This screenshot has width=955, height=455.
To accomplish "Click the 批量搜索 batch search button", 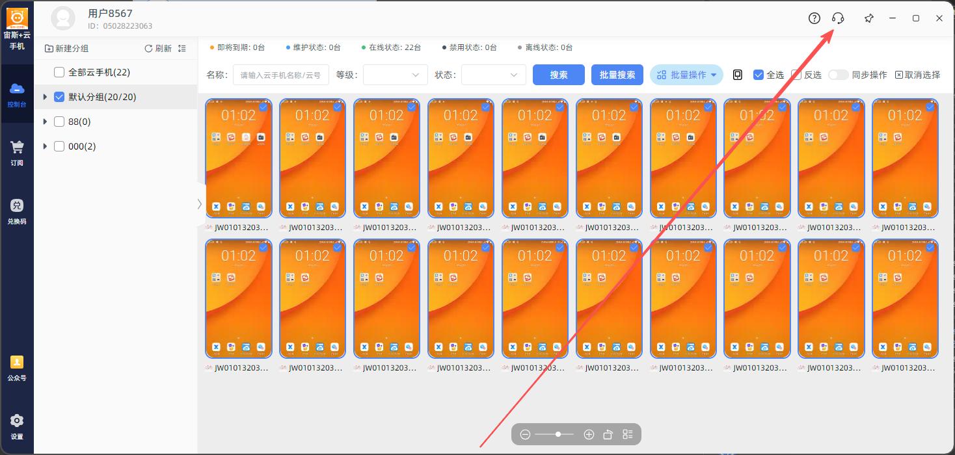I will [617, 75].
